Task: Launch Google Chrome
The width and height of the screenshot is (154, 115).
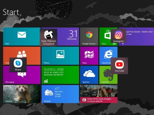Action: (89, 36)
